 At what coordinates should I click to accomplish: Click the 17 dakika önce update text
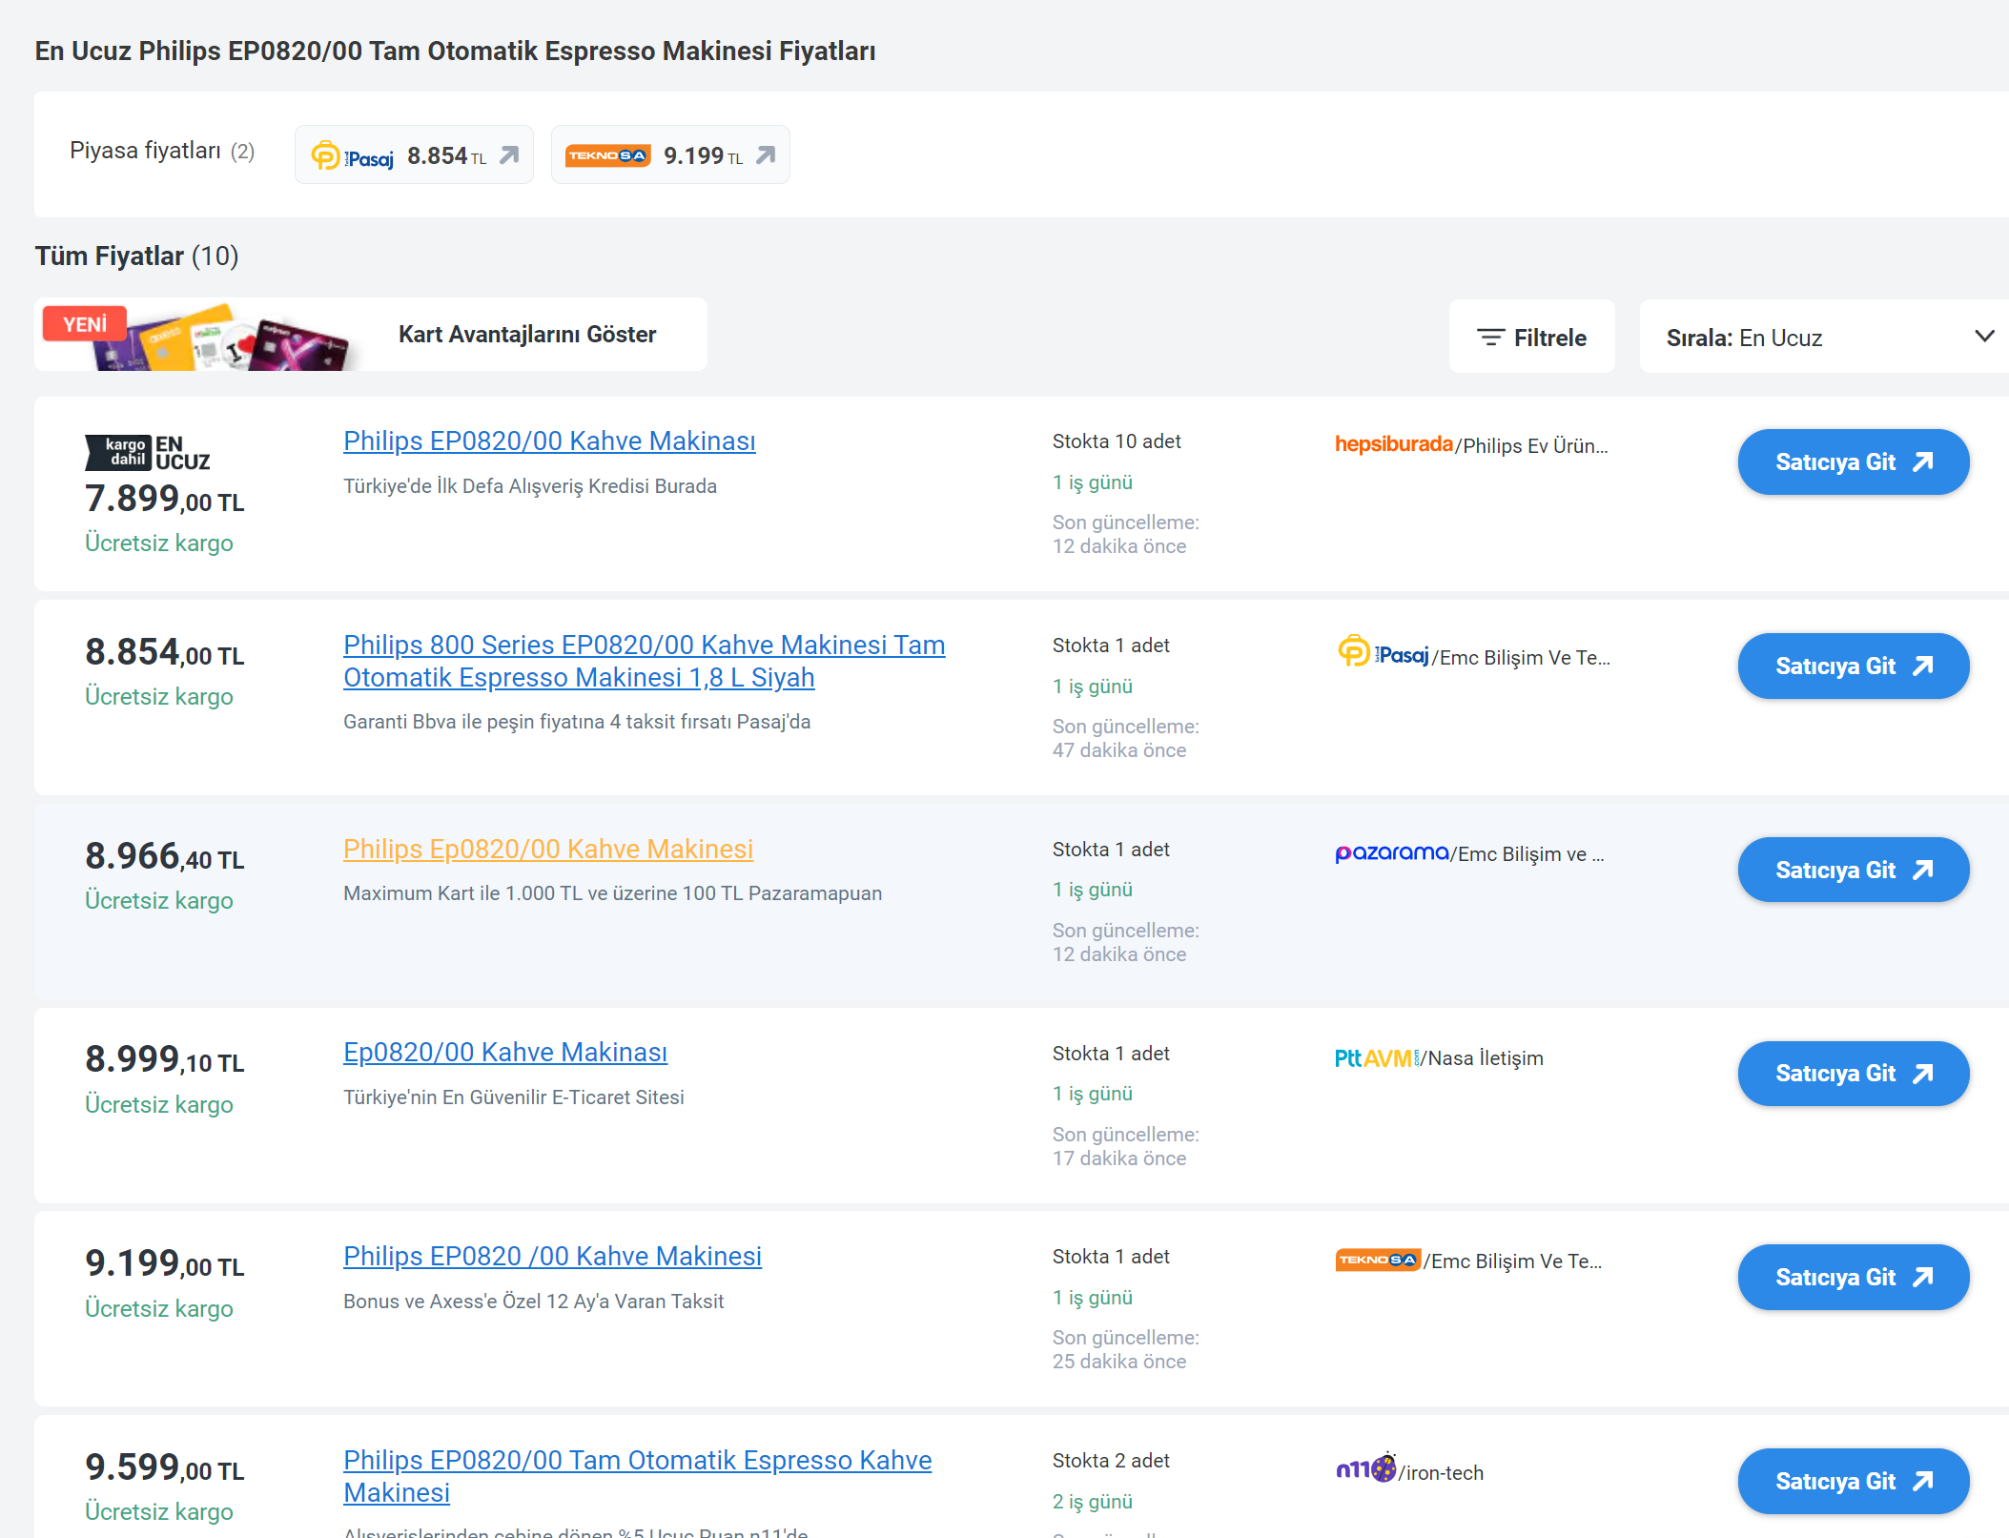(x=1119, y=1159)
